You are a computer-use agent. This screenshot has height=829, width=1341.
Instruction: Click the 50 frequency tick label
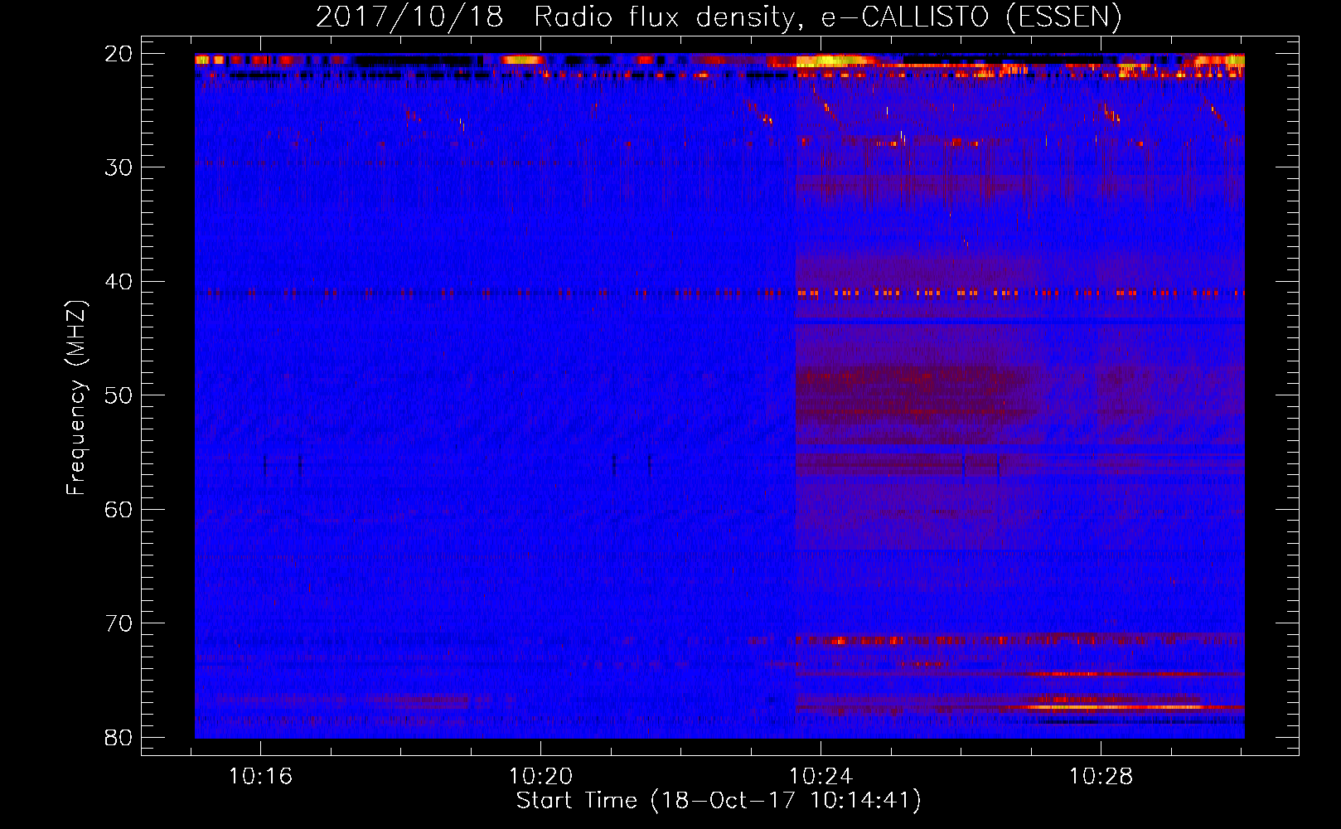click(x=119, y=395)
